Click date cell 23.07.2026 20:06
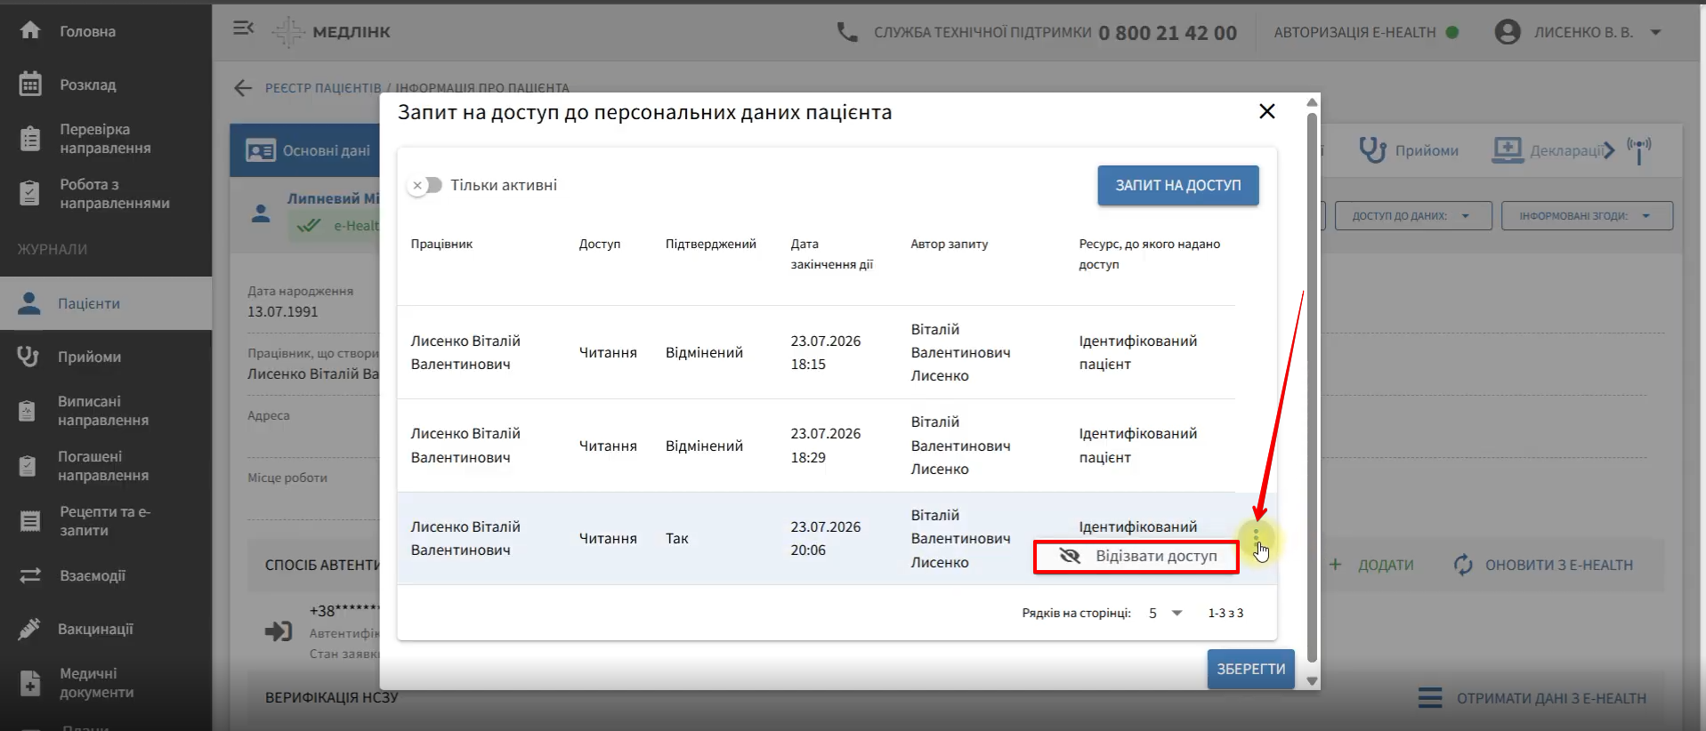Image resolution: width=1706 pixels, height=731 pixels. click(826, 538)
